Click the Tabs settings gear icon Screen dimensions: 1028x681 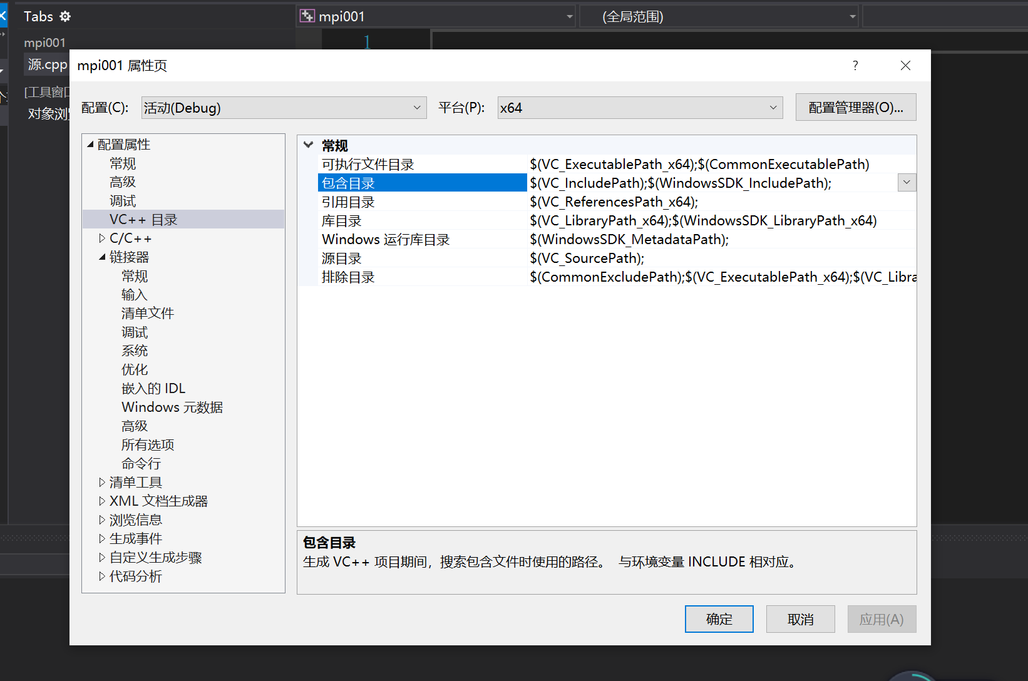tap(64, 16)
